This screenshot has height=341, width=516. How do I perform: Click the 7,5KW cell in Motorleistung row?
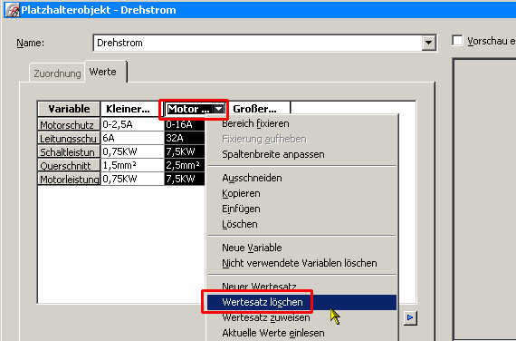click(185, 179)
